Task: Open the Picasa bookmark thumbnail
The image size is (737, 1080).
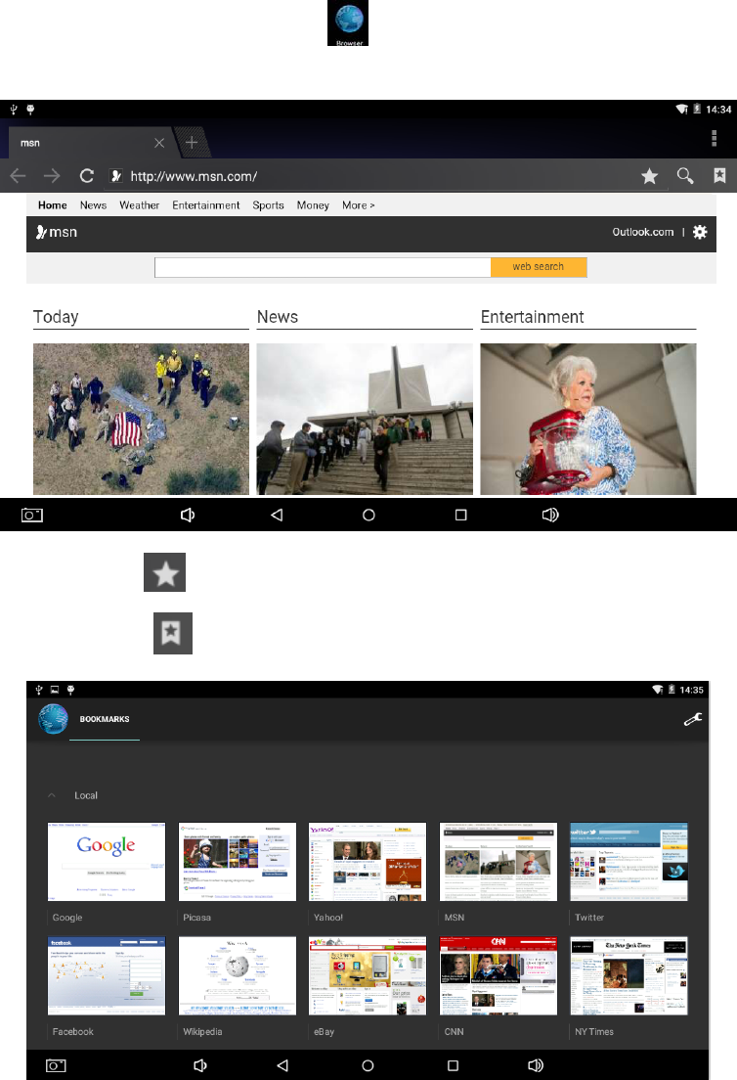Action: click(238, 862)
